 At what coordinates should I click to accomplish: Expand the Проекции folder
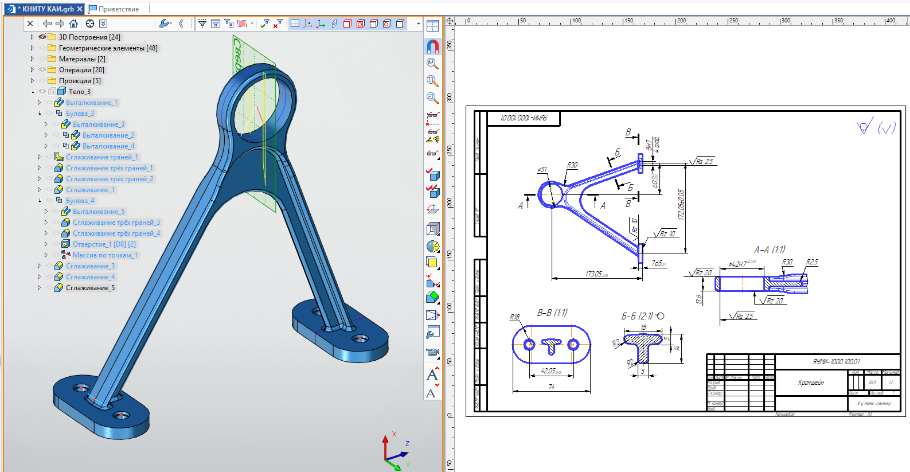(x=32, y=81)
